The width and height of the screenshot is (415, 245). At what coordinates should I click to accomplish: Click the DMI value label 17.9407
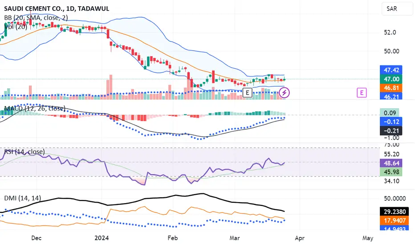point(394,220)
